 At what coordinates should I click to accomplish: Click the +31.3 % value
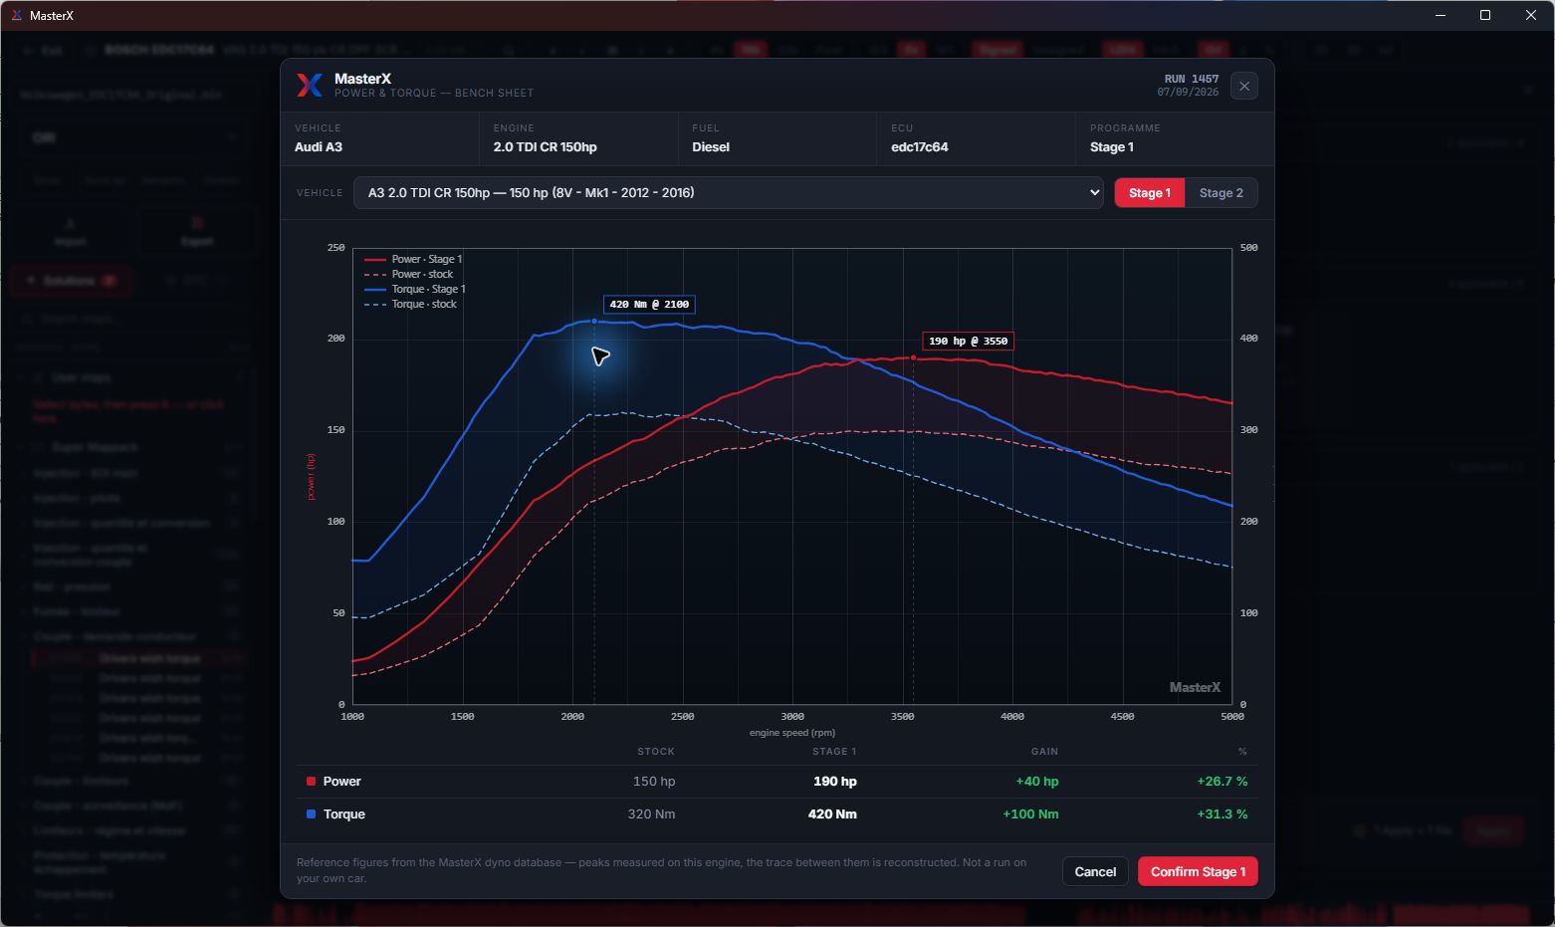pyautogui.click(x=1222, y=814)
